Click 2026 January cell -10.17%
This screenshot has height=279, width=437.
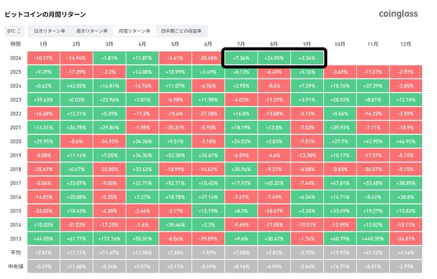tap(44, 58)
